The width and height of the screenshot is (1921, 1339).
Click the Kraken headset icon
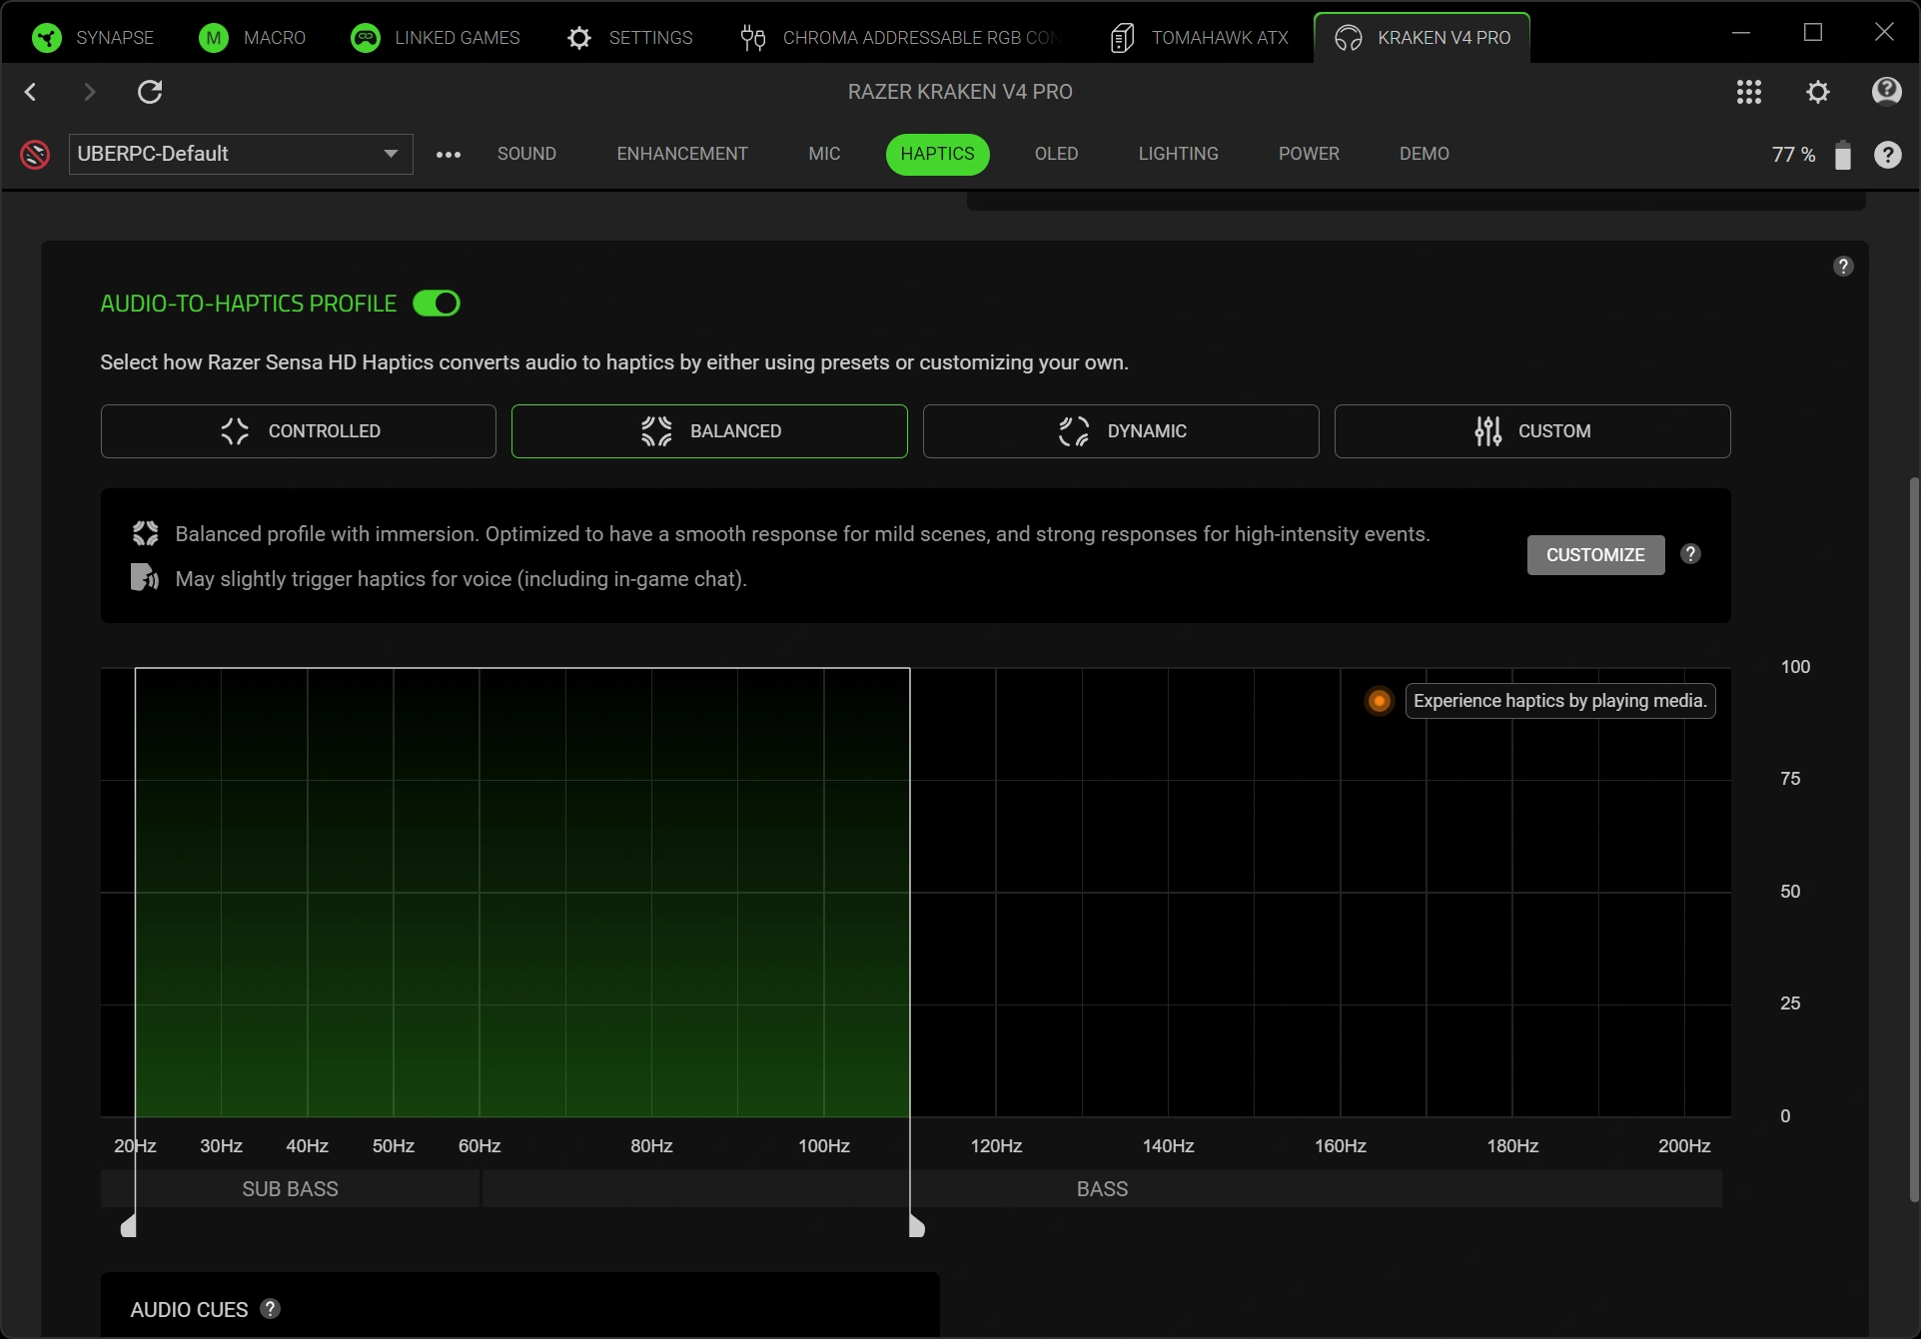[x=1349, y=38]
